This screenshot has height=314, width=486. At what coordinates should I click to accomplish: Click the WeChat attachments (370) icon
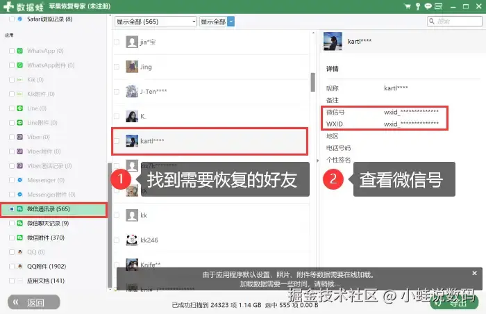coord(20,238)
